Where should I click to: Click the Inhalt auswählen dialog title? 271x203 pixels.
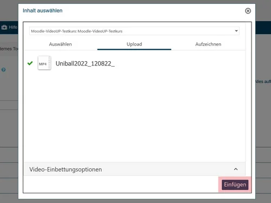(x=42, y=11)
